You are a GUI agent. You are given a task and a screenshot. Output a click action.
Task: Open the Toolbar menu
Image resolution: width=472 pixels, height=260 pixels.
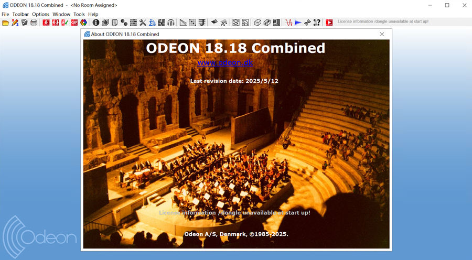click(20, 14)
